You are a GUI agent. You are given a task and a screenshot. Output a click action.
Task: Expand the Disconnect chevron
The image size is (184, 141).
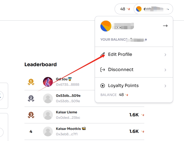[x=165, y=70]
